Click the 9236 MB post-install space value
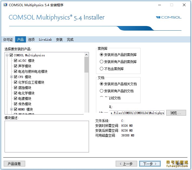The image size is (192, 170). [x=127, y=130]
